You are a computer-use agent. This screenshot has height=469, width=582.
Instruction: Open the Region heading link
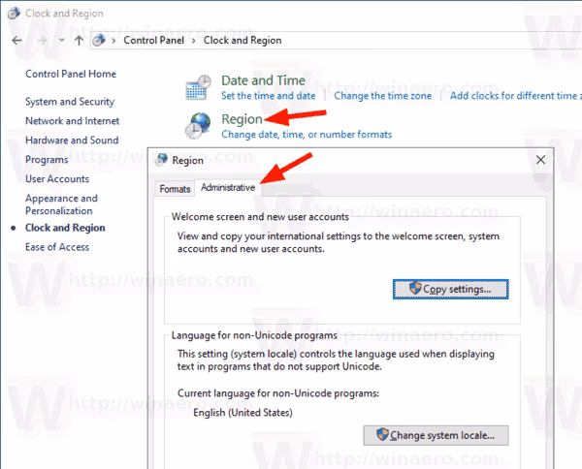pos(242,119)
